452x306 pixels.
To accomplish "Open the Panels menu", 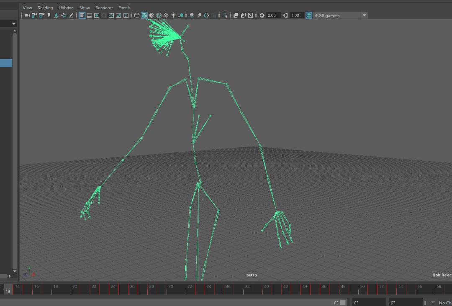I will (124, 8).
